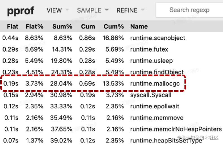
Task: Click the pprof logo
Action: tap(21, 10)
